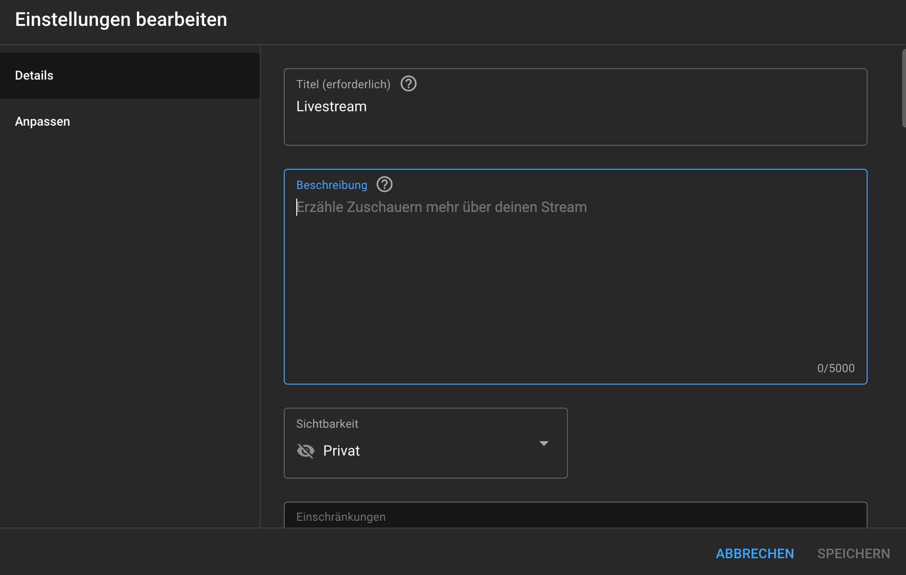The width and height of the screenshot is (906, 575).
Task: Click the 0/5000 character counter
Action: [x=835, y=368]
